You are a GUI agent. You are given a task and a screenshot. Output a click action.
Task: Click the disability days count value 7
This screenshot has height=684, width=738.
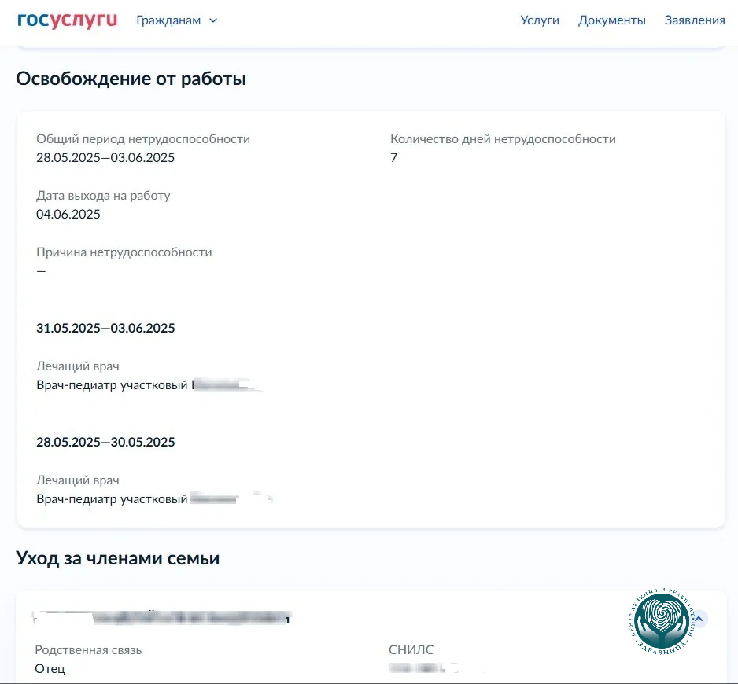pos(394,158)
